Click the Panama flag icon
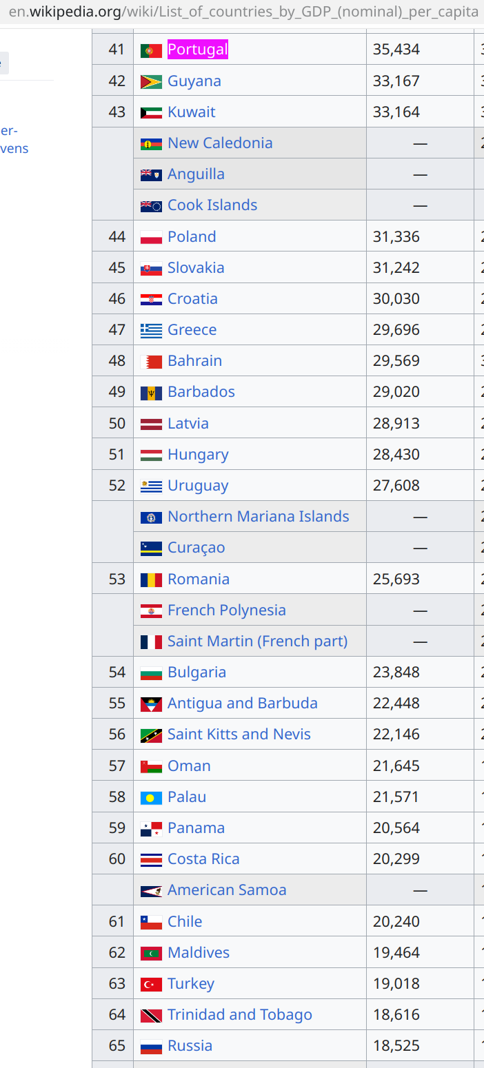The height and width of the screenshot is (1068, 484). tap(151, 828)
